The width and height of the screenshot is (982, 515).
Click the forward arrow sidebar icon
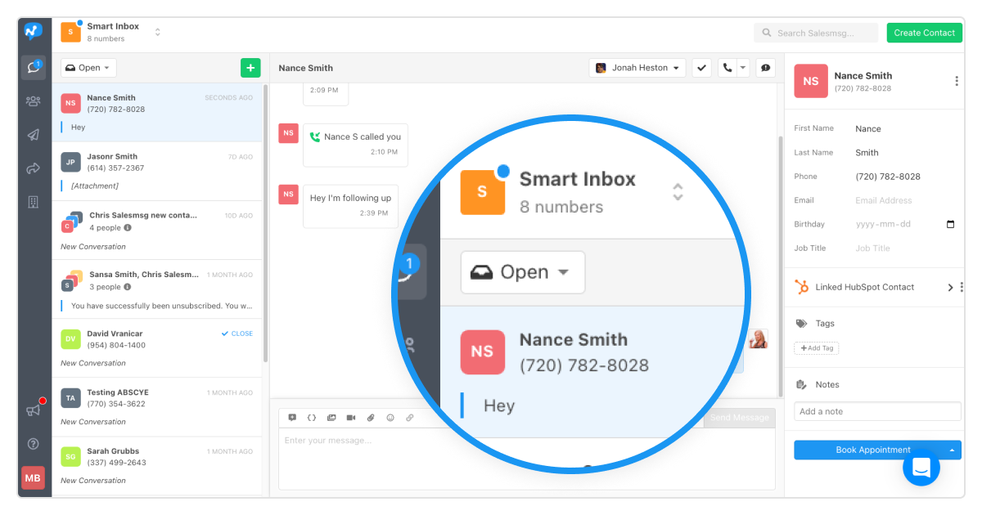pyautogui.click(x=33, y=168)
